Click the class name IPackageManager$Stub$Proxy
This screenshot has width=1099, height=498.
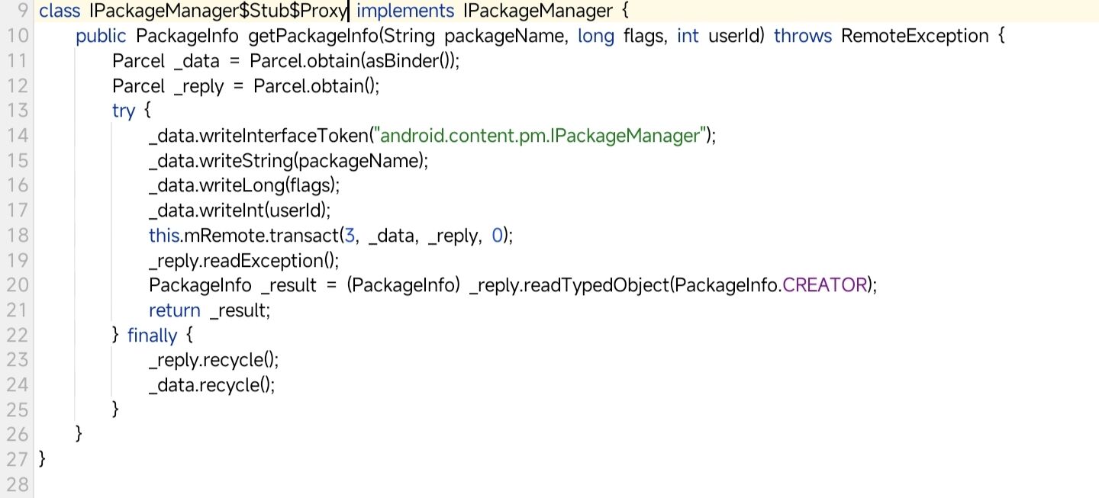(218, 11)
